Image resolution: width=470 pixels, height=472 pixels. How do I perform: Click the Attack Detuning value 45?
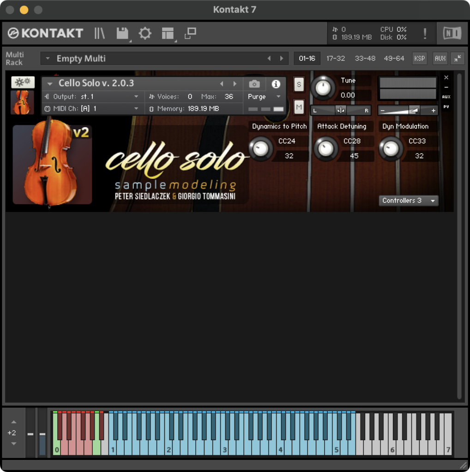click(x=354, y=156)
